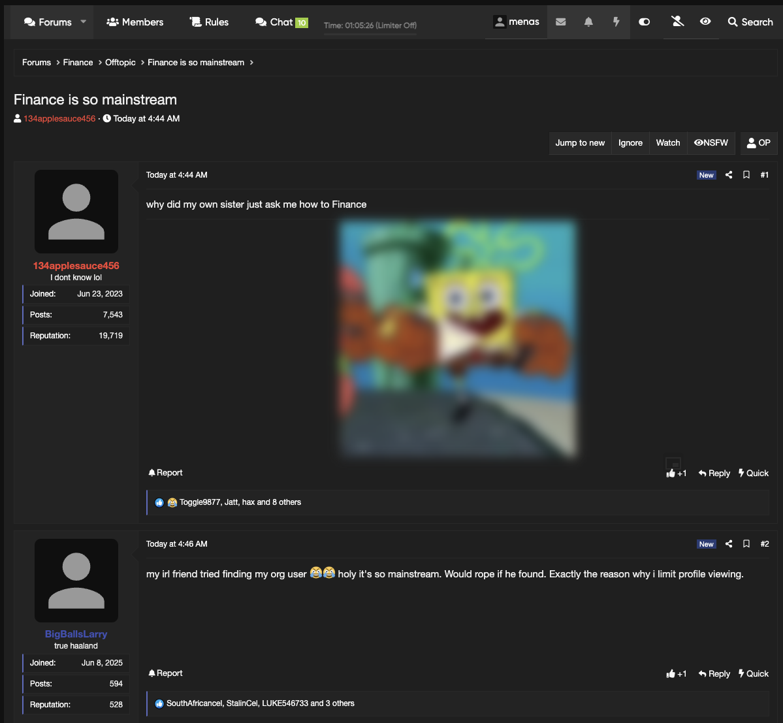This screenshot has height=723, width=783.
Task: Click the Time limiter status text
Action: [370, 25]
